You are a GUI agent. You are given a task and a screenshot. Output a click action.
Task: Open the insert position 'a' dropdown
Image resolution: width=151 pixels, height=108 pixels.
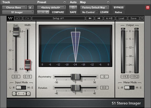click(31, 8)
